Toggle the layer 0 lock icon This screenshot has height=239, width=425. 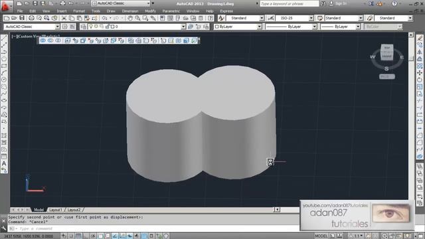point(108,27)
